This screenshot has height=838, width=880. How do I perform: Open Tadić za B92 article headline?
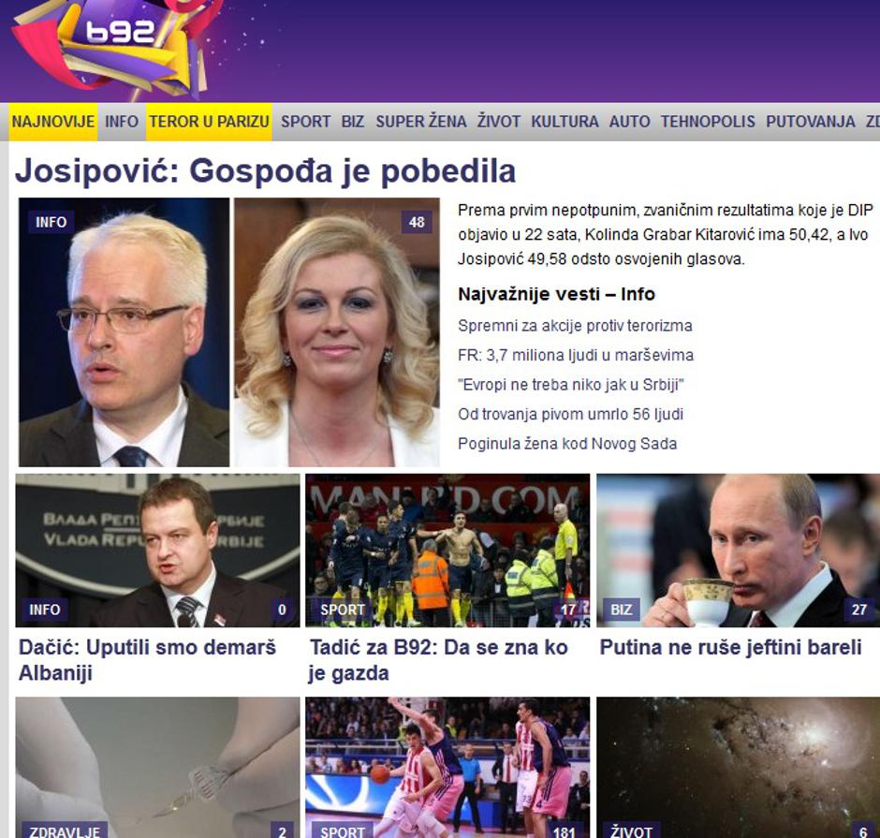438,659
